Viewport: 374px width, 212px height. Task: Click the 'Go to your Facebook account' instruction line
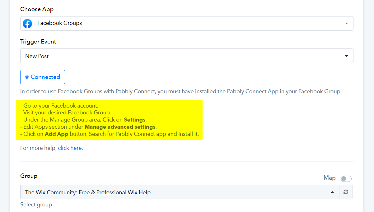pos(59,106)
